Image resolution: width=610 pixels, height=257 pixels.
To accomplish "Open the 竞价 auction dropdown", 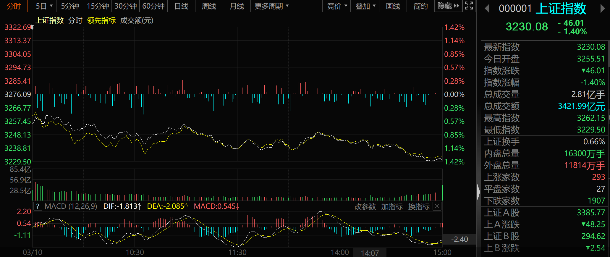I will (337, 6).
